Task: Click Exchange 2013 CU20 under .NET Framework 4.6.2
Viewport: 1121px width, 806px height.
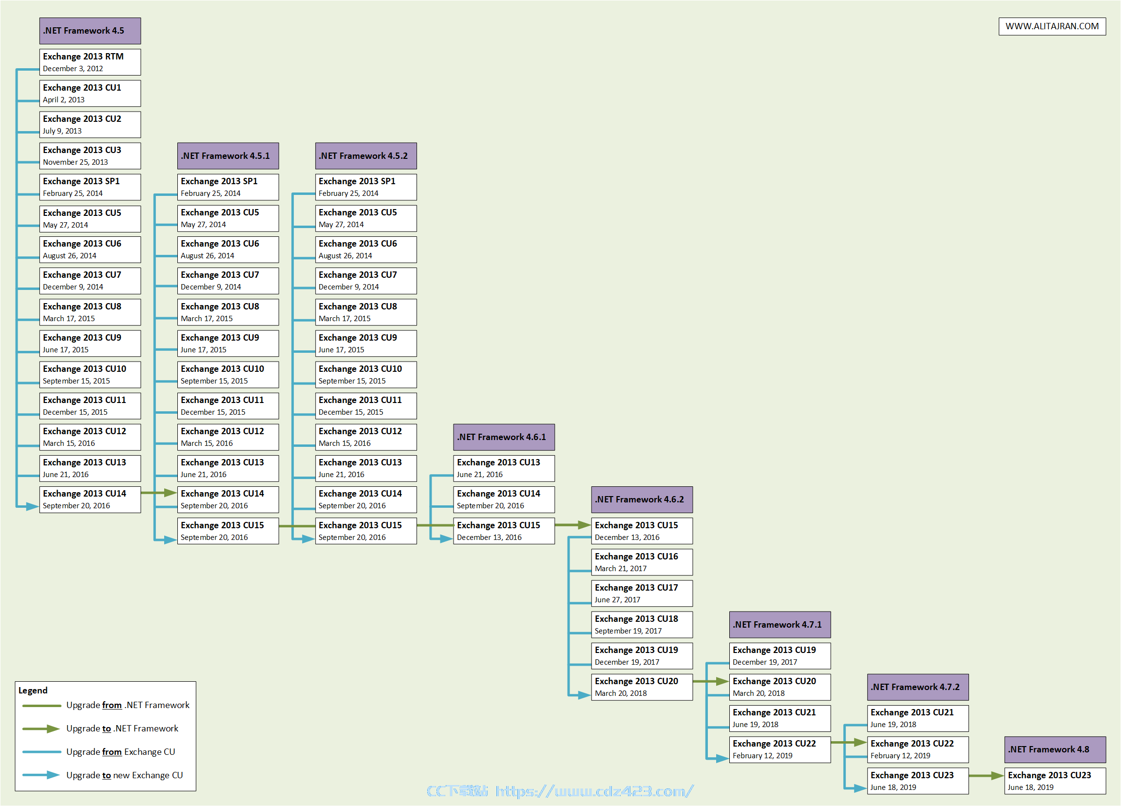Action: click(x=642, y=687)
